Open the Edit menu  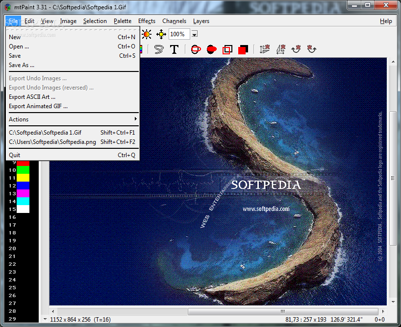point(29,21)
